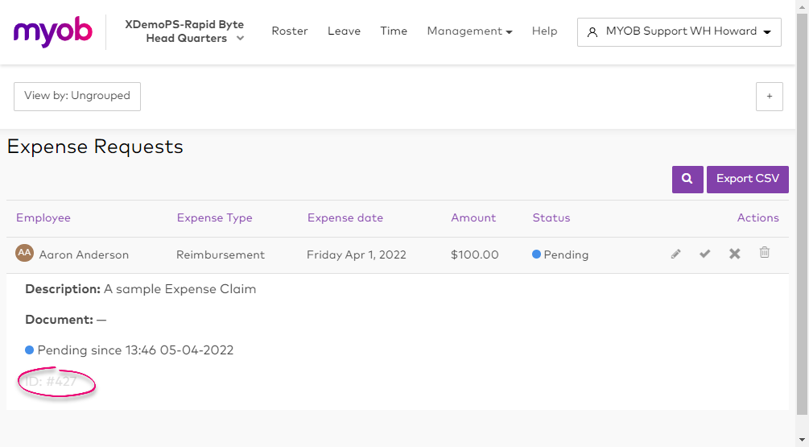Open the Management dropdown menu
This screenshot has height=447, width=809.
pos(469,31)
